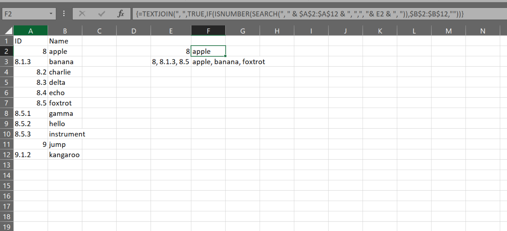Select row 13 header
The width and height of the screenshot is (507, 231).
pos(6,165)
